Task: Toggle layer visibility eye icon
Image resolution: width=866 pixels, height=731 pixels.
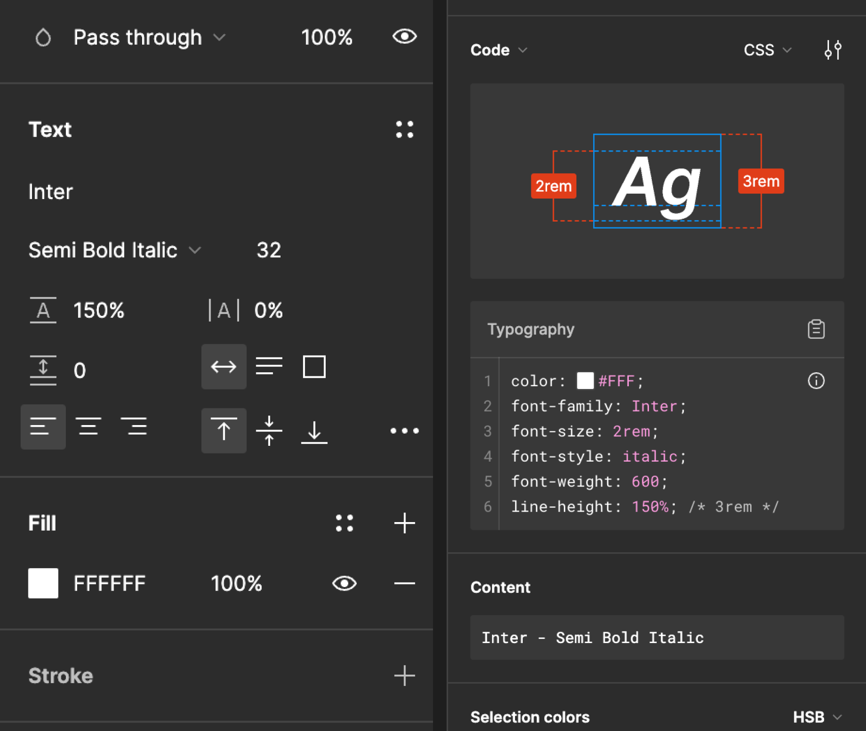Action: (404, 37)
